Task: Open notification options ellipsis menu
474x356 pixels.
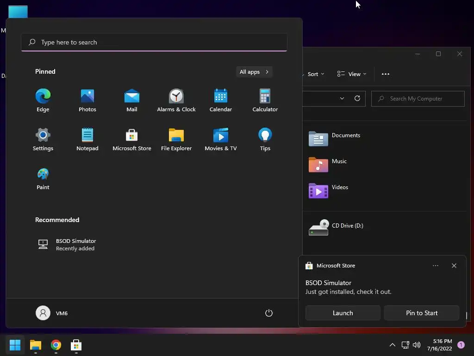Action: tap(436, 266)
